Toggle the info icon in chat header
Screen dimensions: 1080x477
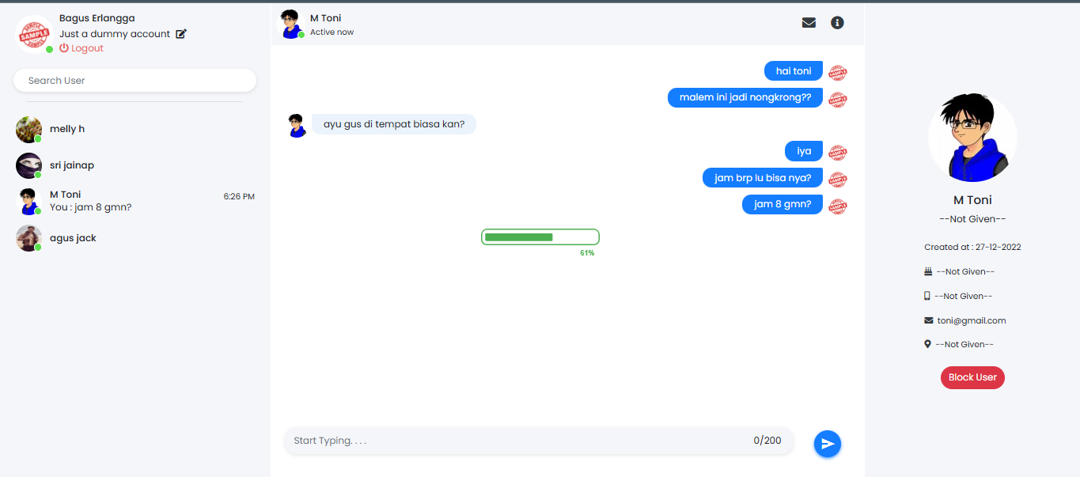point(837,23)
